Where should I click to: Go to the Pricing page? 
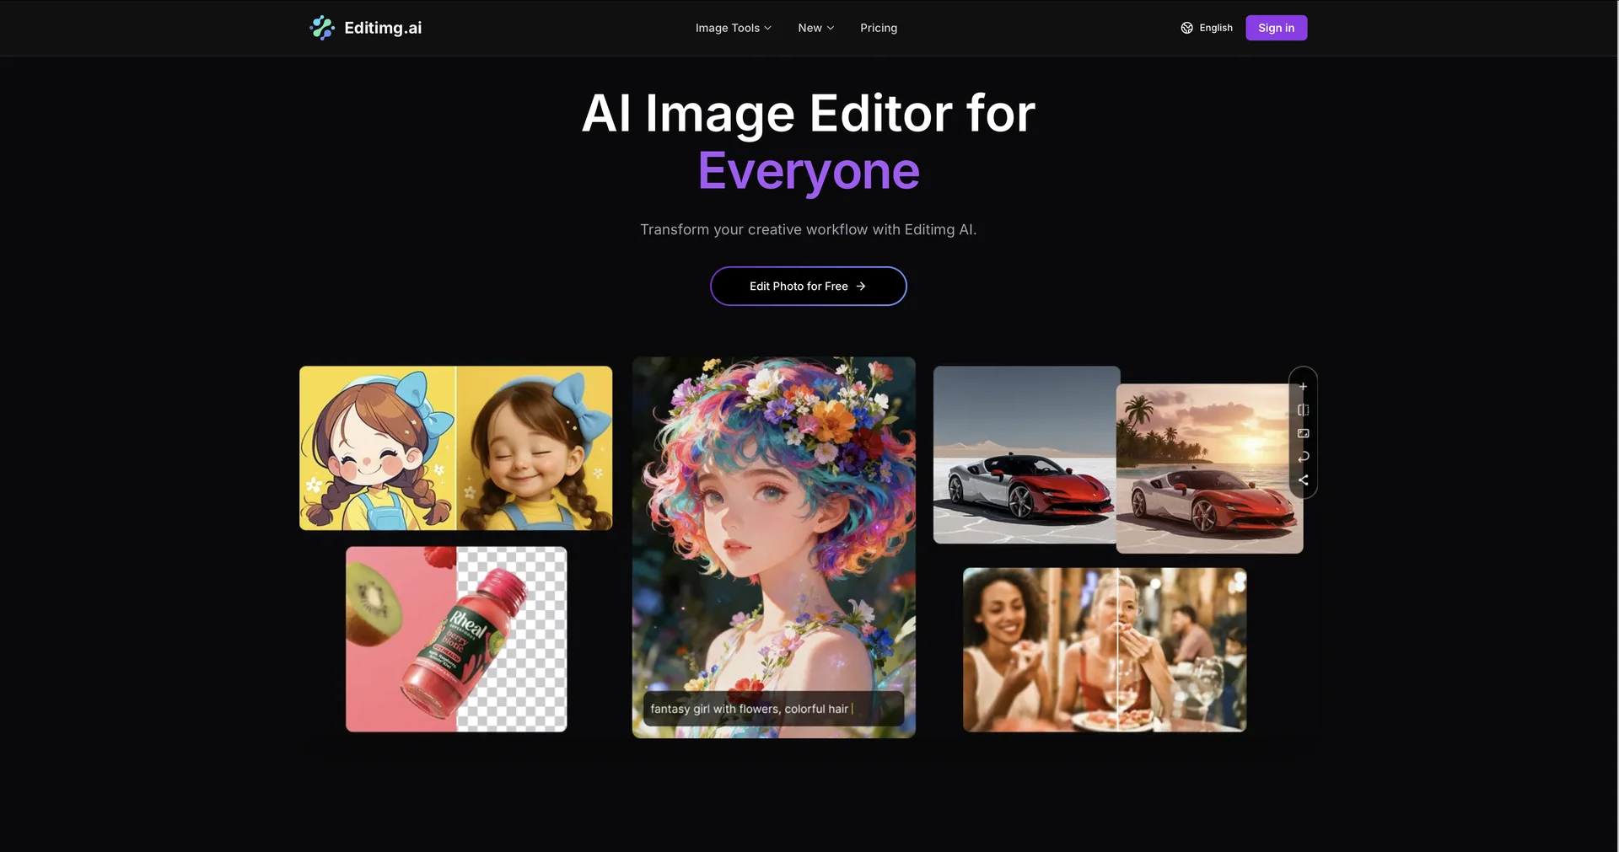[x=879, y=28]
